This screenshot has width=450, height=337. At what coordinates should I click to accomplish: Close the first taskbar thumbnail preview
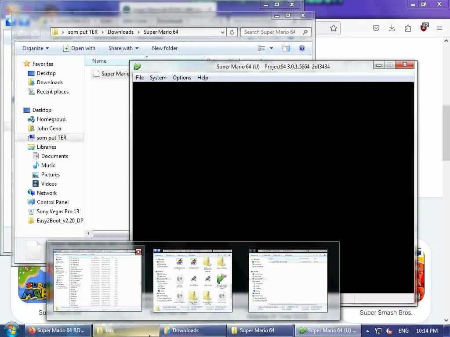click(138, 251)
